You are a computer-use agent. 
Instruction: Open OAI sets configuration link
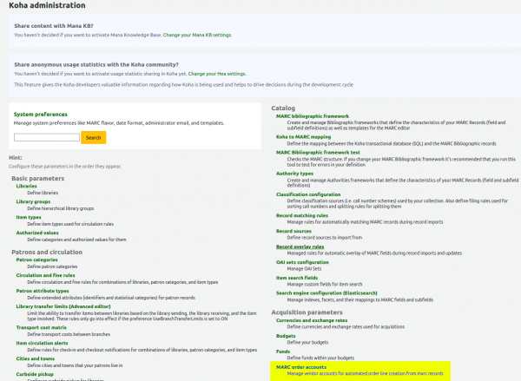pos(302,262)
